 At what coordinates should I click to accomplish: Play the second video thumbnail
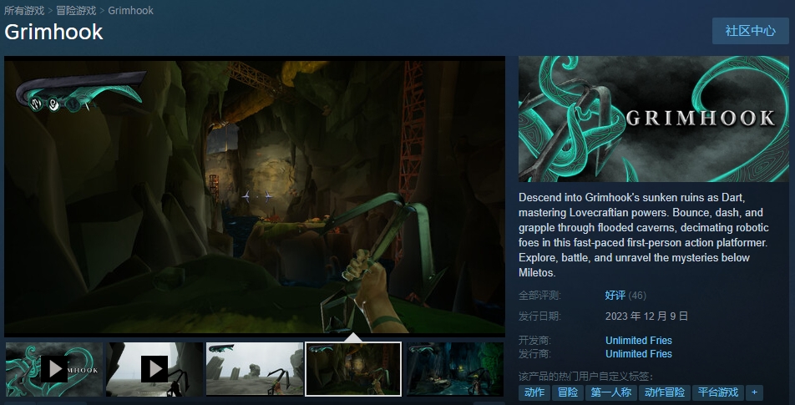[154, 369]
